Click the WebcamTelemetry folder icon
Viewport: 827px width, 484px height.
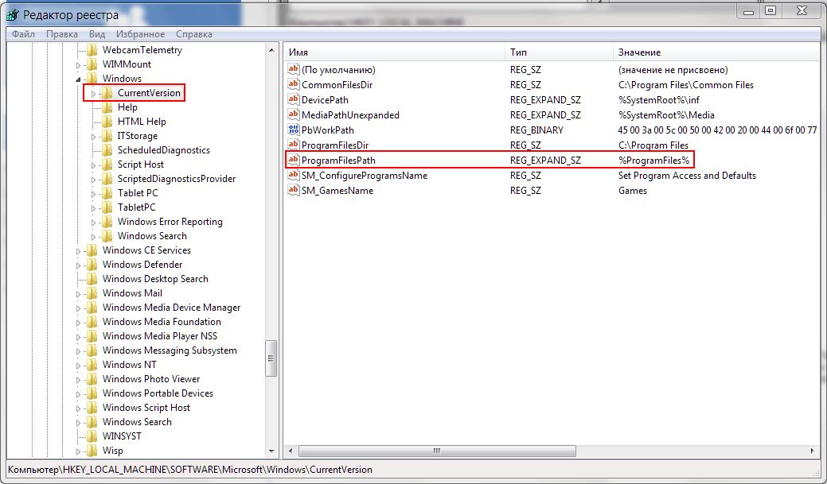coord(92,50)
